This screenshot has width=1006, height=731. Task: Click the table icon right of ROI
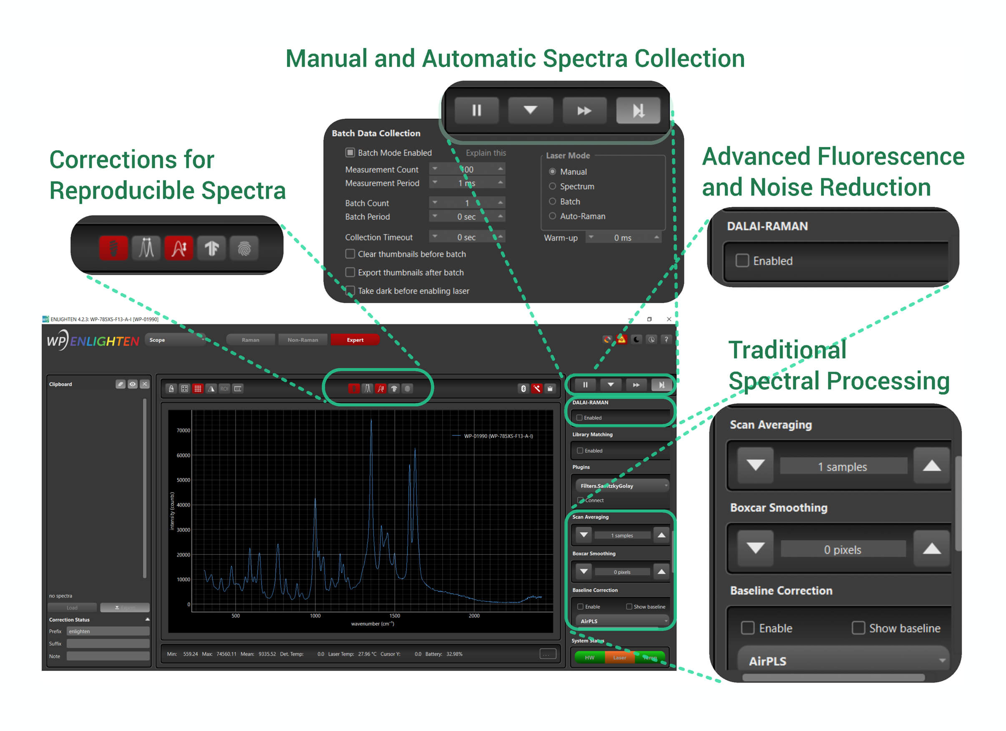tap(238, 390)
